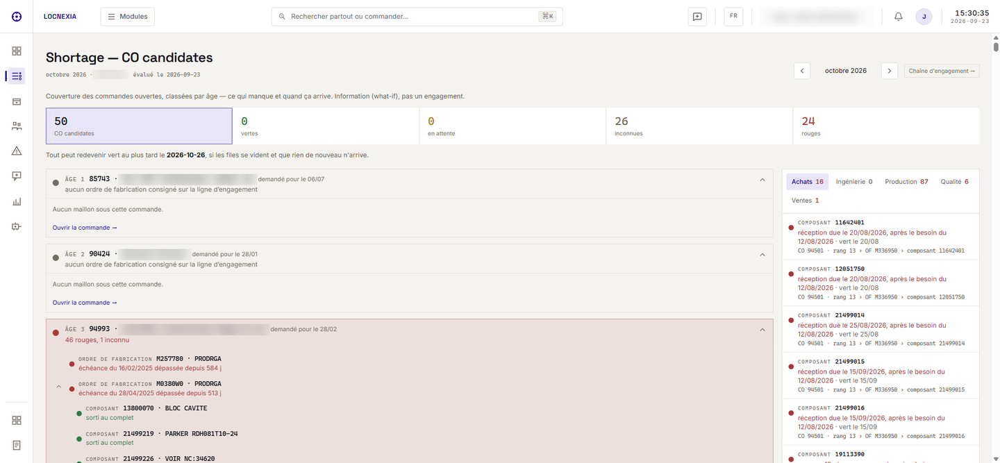This screenshot has height=463, width=1000.
Task: Click the bottom grid apps sidebar icon
Action: click(x=17, y=420)
